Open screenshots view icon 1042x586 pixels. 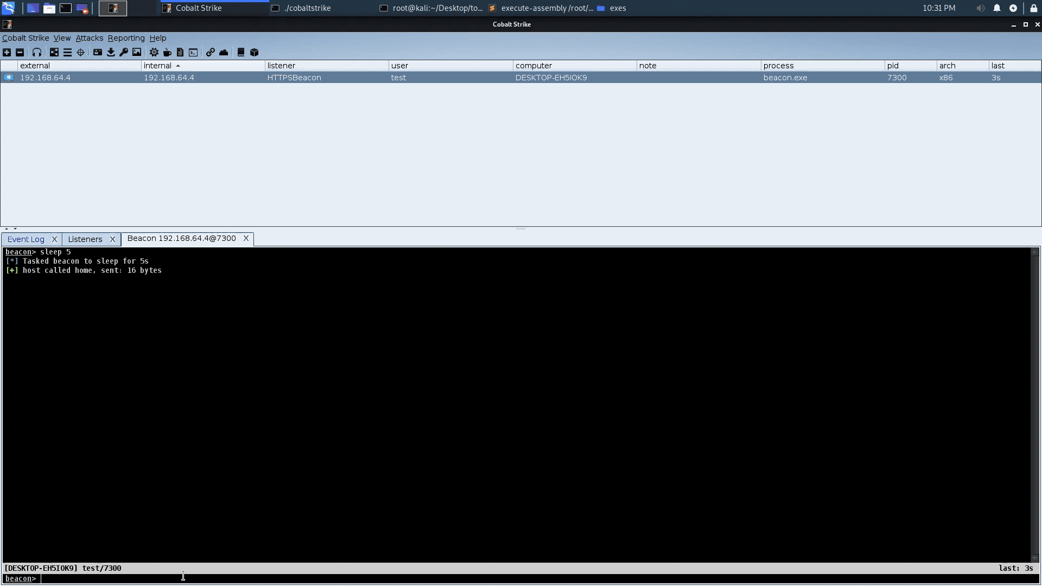click(137, 53)
